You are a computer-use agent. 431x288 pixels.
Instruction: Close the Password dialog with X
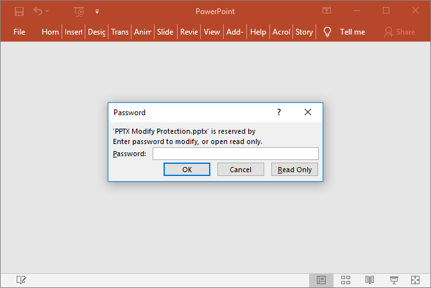tap(308, 112)
